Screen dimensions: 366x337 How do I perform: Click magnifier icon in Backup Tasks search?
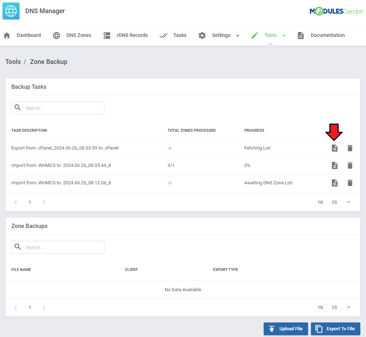coord(18,108)
